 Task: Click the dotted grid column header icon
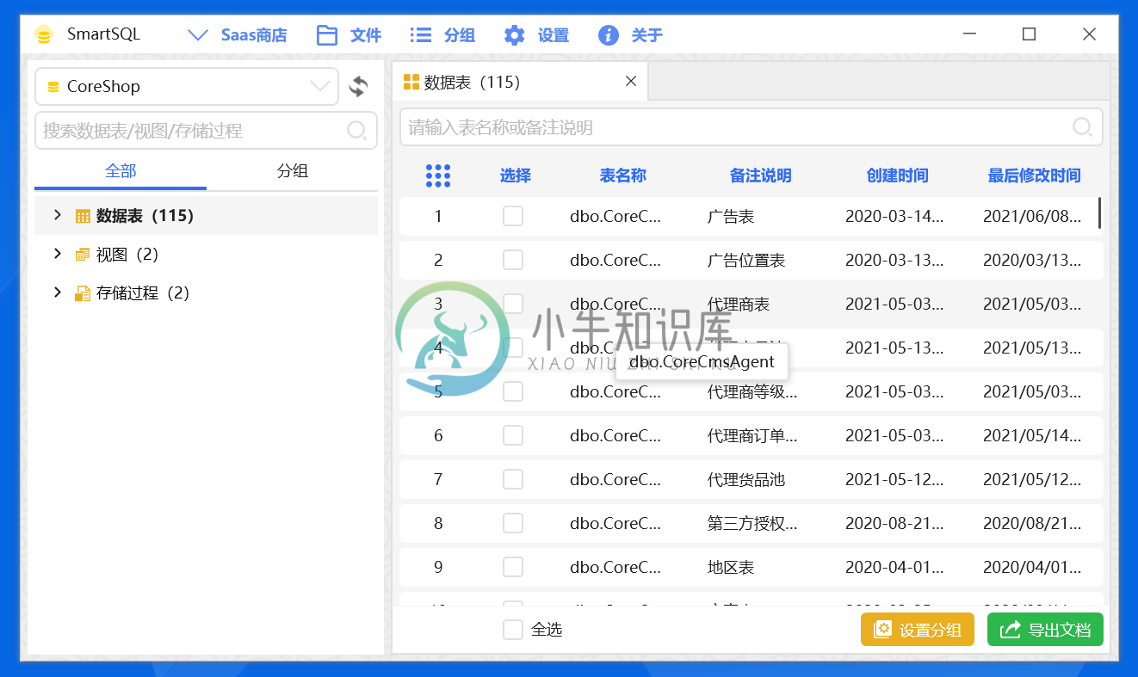[x=438, y=175]
